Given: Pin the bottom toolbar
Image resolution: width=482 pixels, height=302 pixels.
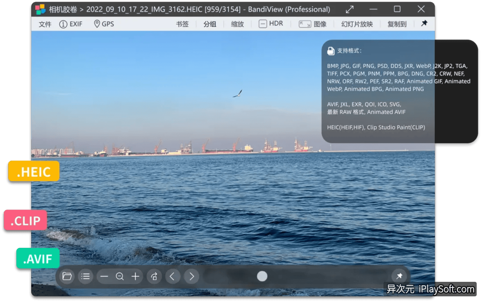Looking at the screenshot, I should click(x=400, y=276).
